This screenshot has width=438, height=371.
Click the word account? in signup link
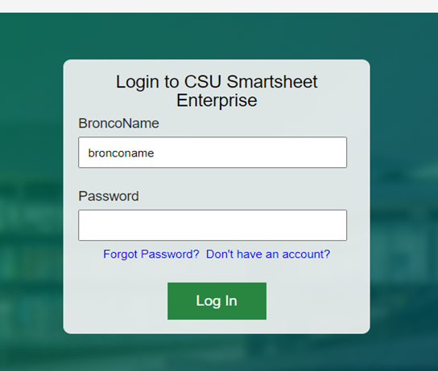pos(306,255)
